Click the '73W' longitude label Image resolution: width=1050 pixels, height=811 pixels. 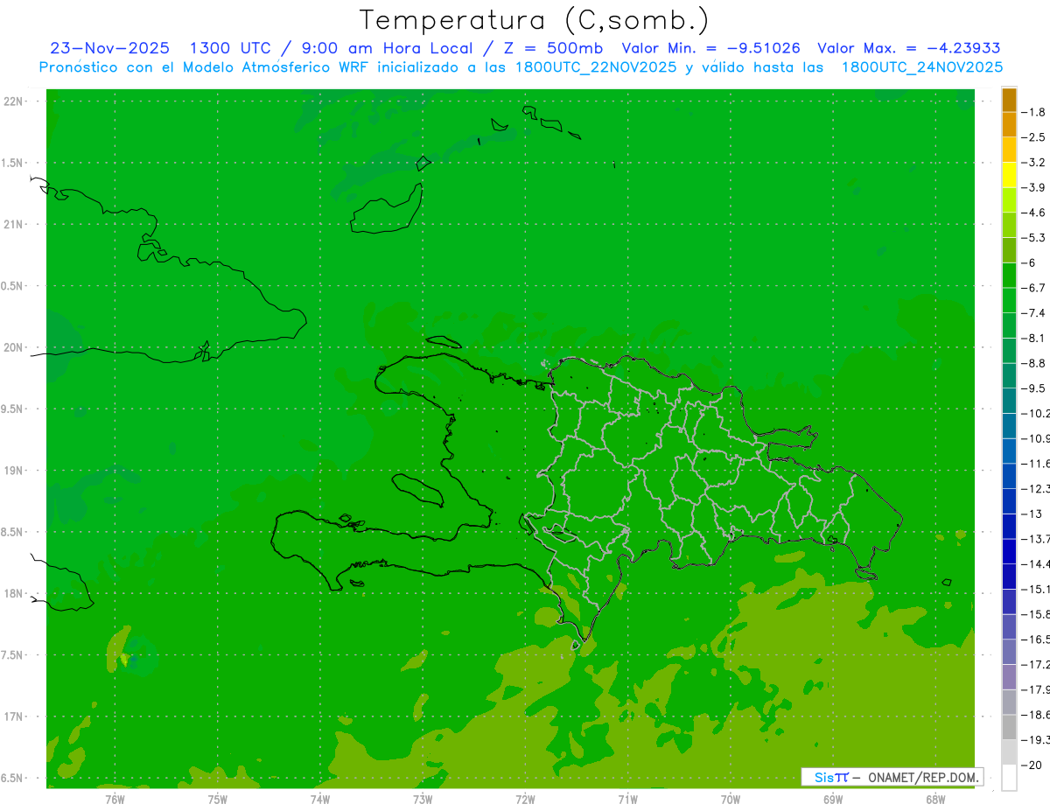[x=423, y=800]
